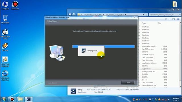The image size is (182, 102).
Task: Select the INX File row
Action: (x=153, y=74)
